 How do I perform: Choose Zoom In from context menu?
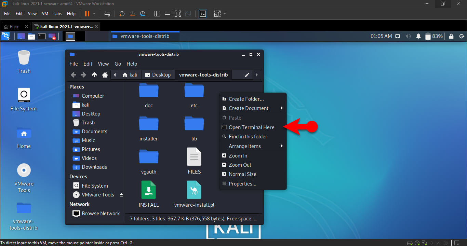tap(253, 156)
